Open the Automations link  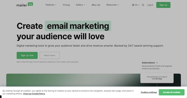tap(150, 62)
